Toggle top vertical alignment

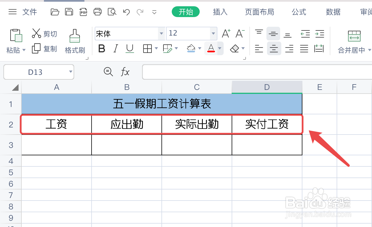(x=259, y=33)
